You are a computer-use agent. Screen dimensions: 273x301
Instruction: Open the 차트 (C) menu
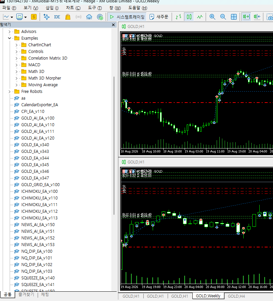coord(73,8)
